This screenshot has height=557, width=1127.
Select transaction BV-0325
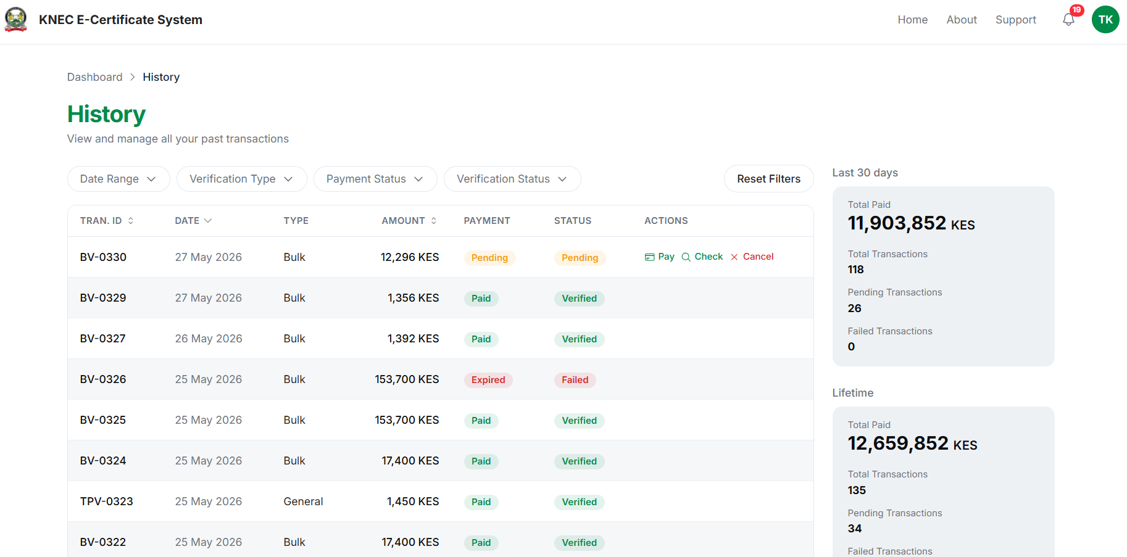click(103, 420)
